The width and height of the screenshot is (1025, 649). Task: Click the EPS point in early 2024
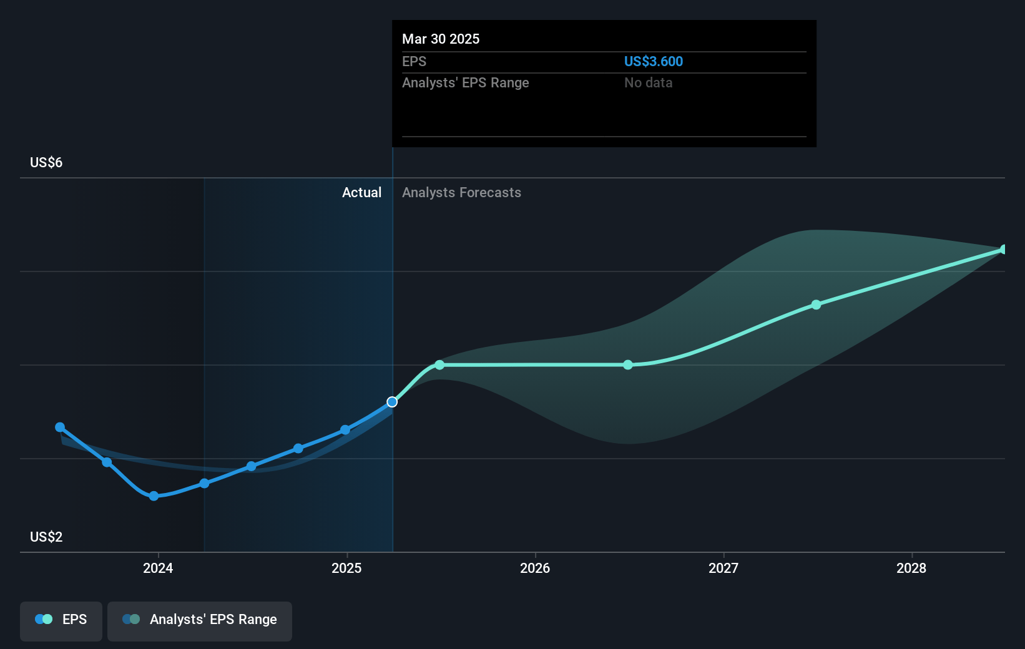pyautogui.click(x=204, y=484)
